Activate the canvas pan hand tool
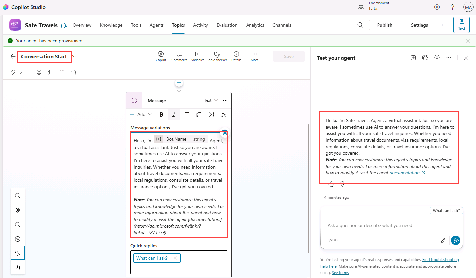The width and height of the screenshot is (476, 278). 18,268
